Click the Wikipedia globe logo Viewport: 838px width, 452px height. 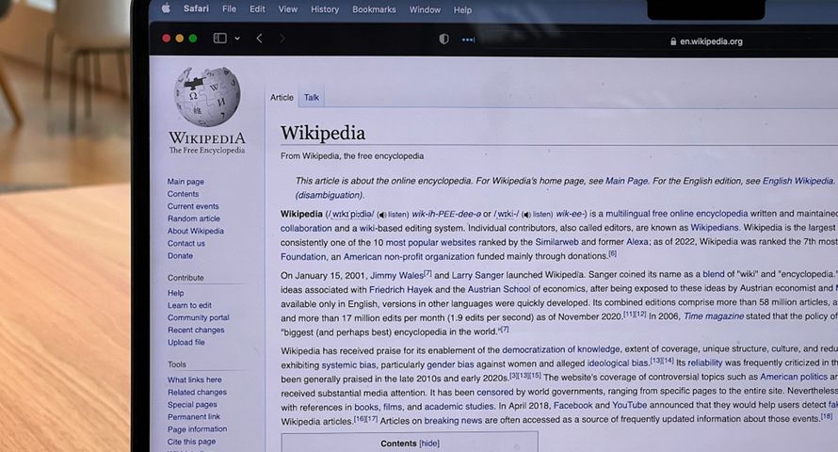click(x=207, y=97)
